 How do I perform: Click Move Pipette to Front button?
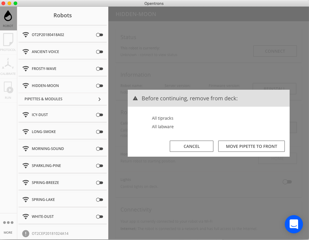click(251, 146)
